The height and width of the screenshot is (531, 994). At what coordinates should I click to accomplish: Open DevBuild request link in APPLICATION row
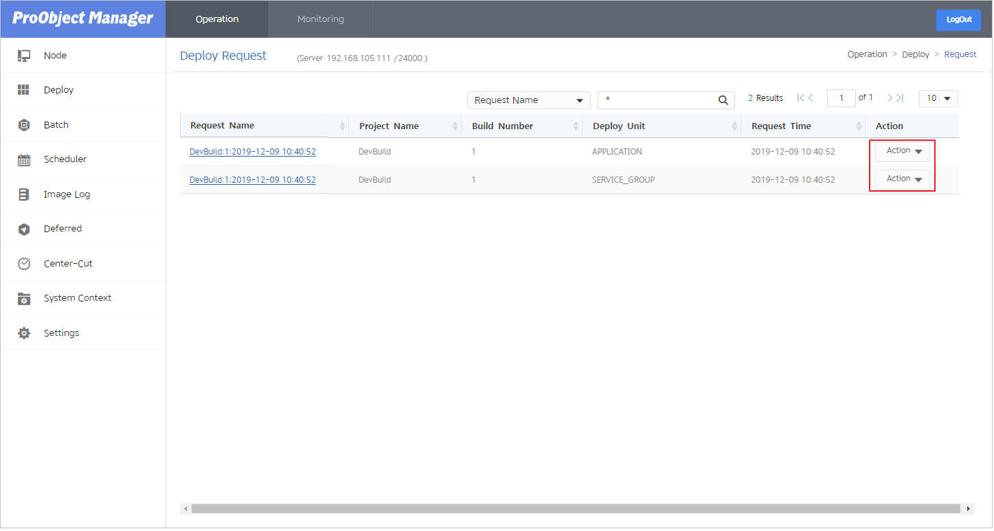(253, 152)
